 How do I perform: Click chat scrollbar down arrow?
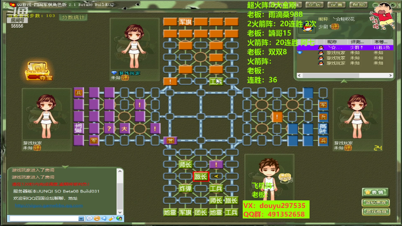tap(120, 212)
